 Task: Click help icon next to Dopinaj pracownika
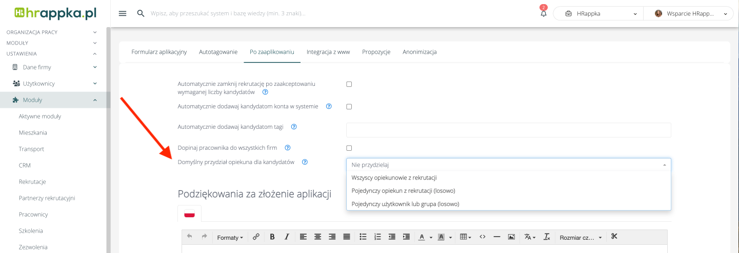point(288,148)
